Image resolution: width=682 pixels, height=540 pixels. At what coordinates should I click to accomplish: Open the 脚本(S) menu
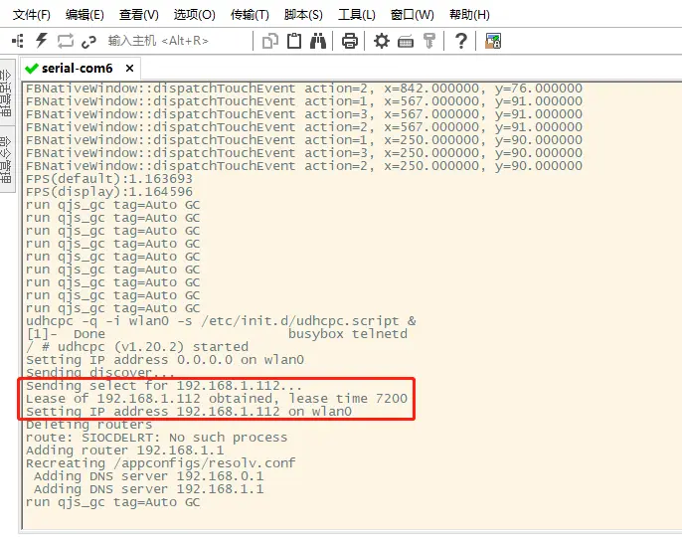(x=303, y=15)
